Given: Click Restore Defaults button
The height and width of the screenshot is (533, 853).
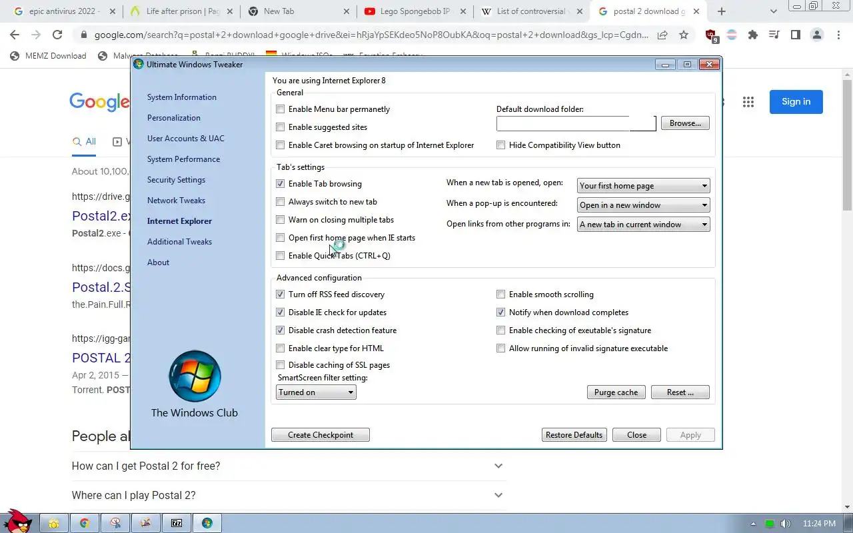Looking at the screenshot, I should [574, 435].
